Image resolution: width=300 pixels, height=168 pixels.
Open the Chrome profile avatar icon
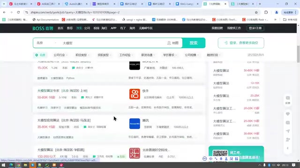pyautogui.click(x=277, y=13)
